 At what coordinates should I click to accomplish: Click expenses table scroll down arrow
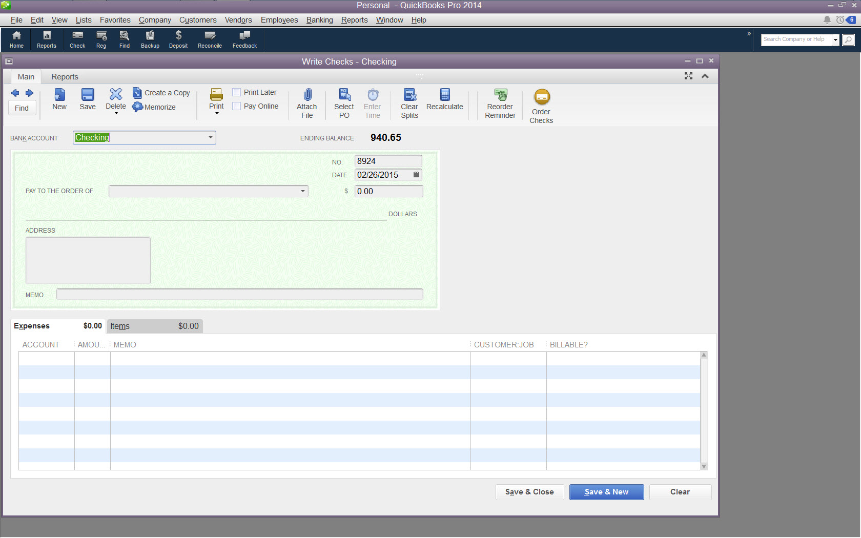click(704, 466)
